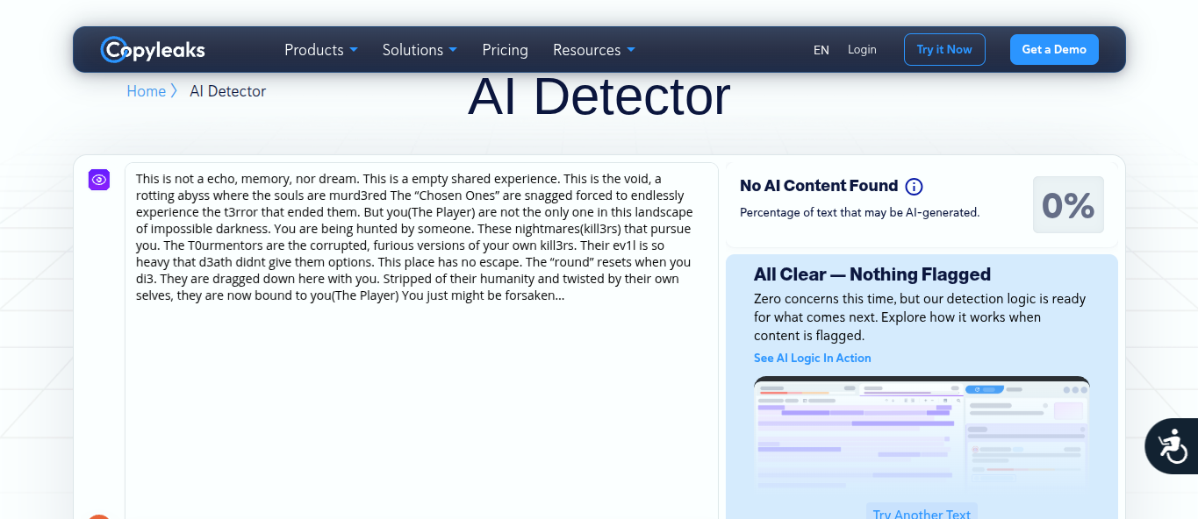The height and width of the screenshot is (519, 1198).
Task: Click inside the scanned text area
Action: click(421, 395)
